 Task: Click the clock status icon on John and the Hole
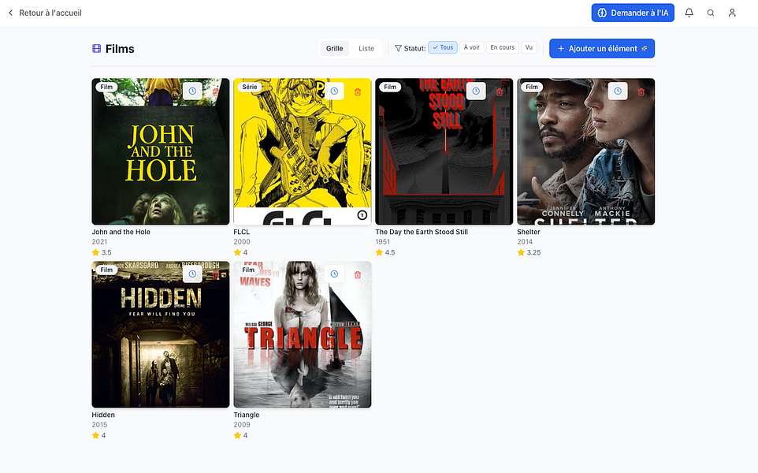tap(192, 91)
